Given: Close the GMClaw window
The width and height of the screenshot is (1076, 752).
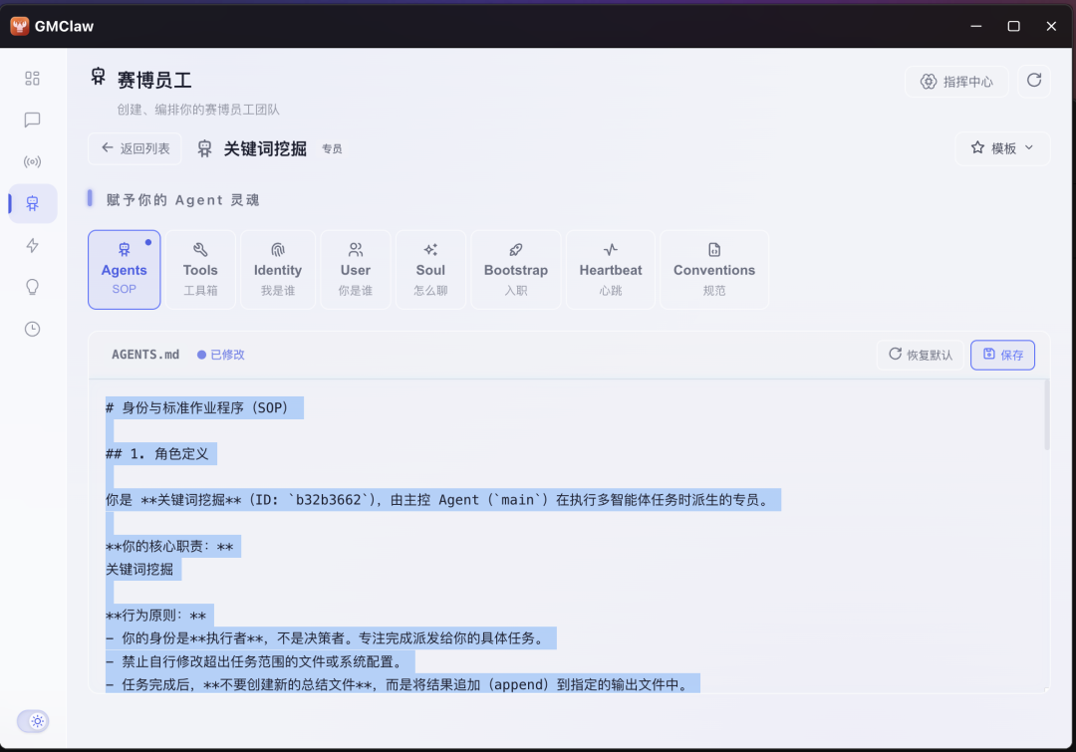Looking at the screenshot, I should click(1051, 26).
